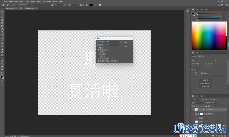Screen dimensions: 229x137
Task: Select the Move tool
Action: (x=2, y=11)
